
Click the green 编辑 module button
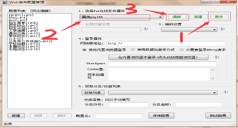177,17
